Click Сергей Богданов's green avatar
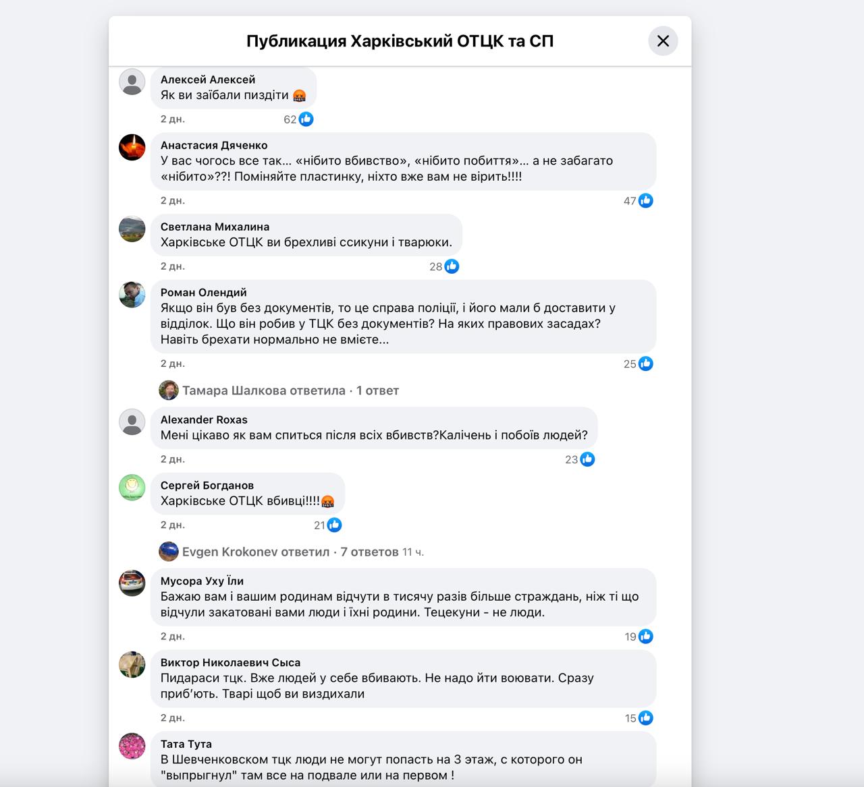Image resolution: width=864 pixels, height=787 pixels. (x=132, y=488)
